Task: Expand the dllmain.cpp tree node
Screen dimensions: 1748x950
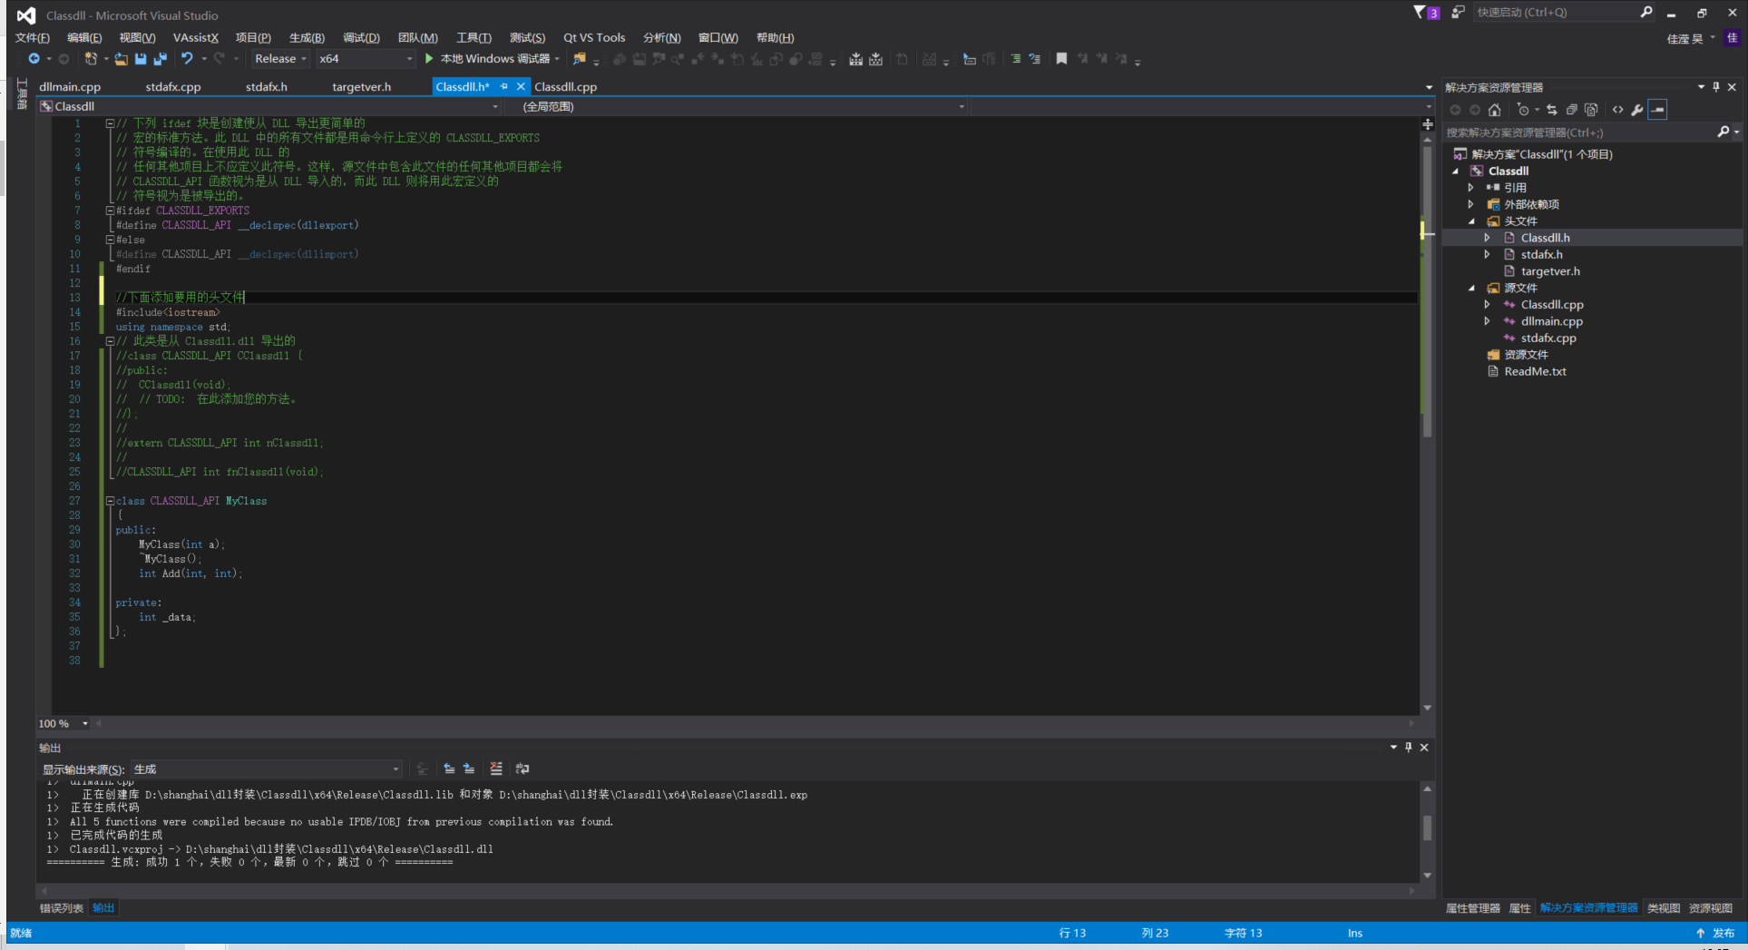Action: click(1488, 321)
